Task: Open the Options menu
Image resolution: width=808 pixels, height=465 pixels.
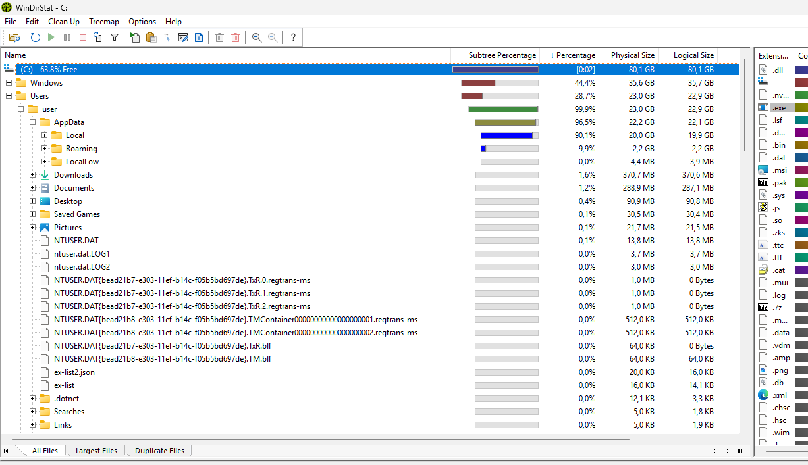Action: pyautogui.click(x=142, y=22)
